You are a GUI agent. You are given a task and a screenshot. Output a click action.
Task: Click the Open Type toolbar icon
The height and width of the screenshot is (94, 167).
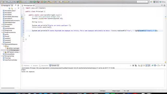(49, 2)
